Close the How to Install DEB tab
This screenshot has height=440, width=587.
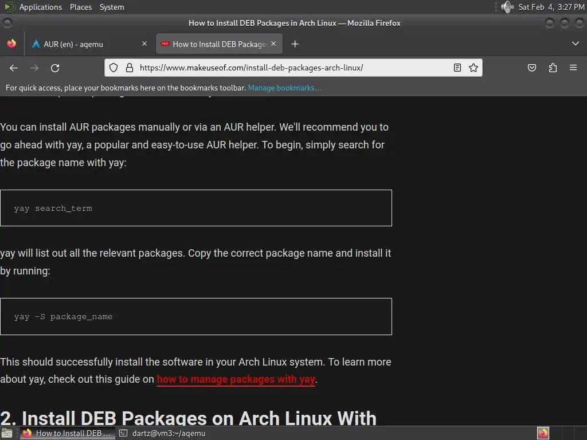pos(273,44)
